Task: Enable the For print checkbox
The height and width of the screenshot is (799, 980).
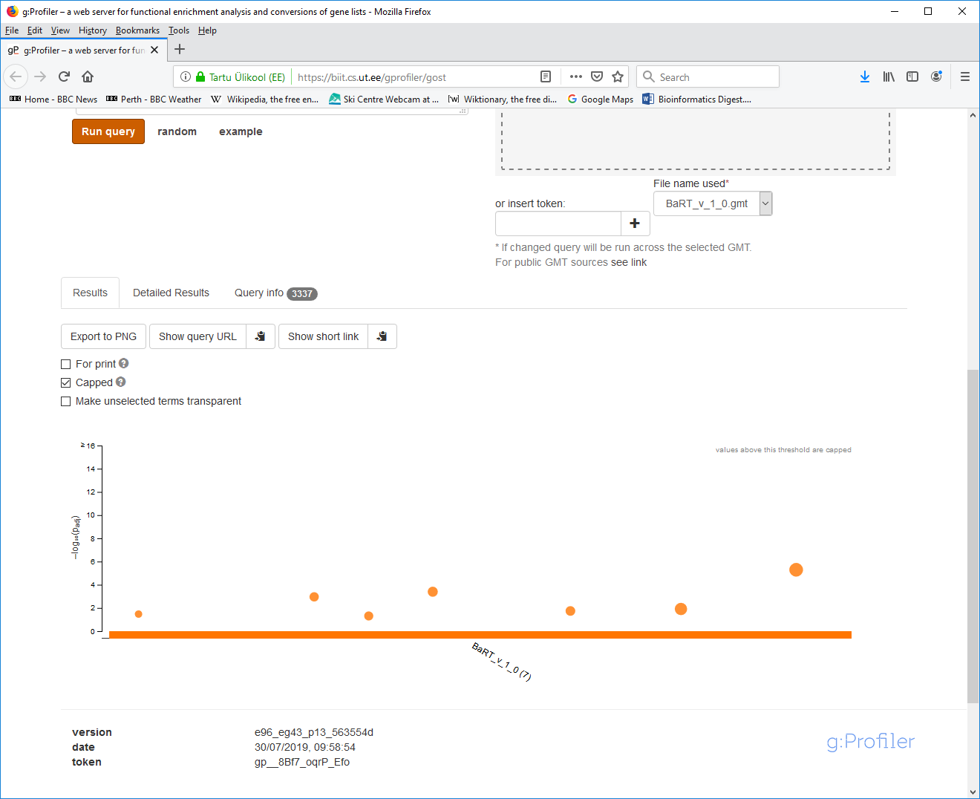Action: pyautogui.click(x=66, y=364)
